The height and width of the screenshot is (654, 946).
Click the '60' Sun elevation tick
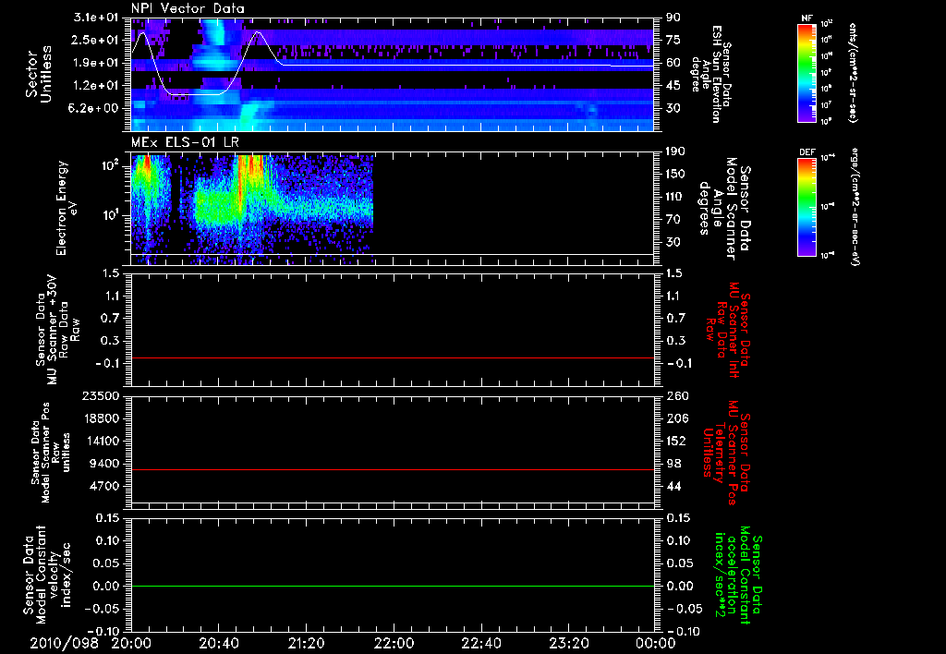point(673,63)
